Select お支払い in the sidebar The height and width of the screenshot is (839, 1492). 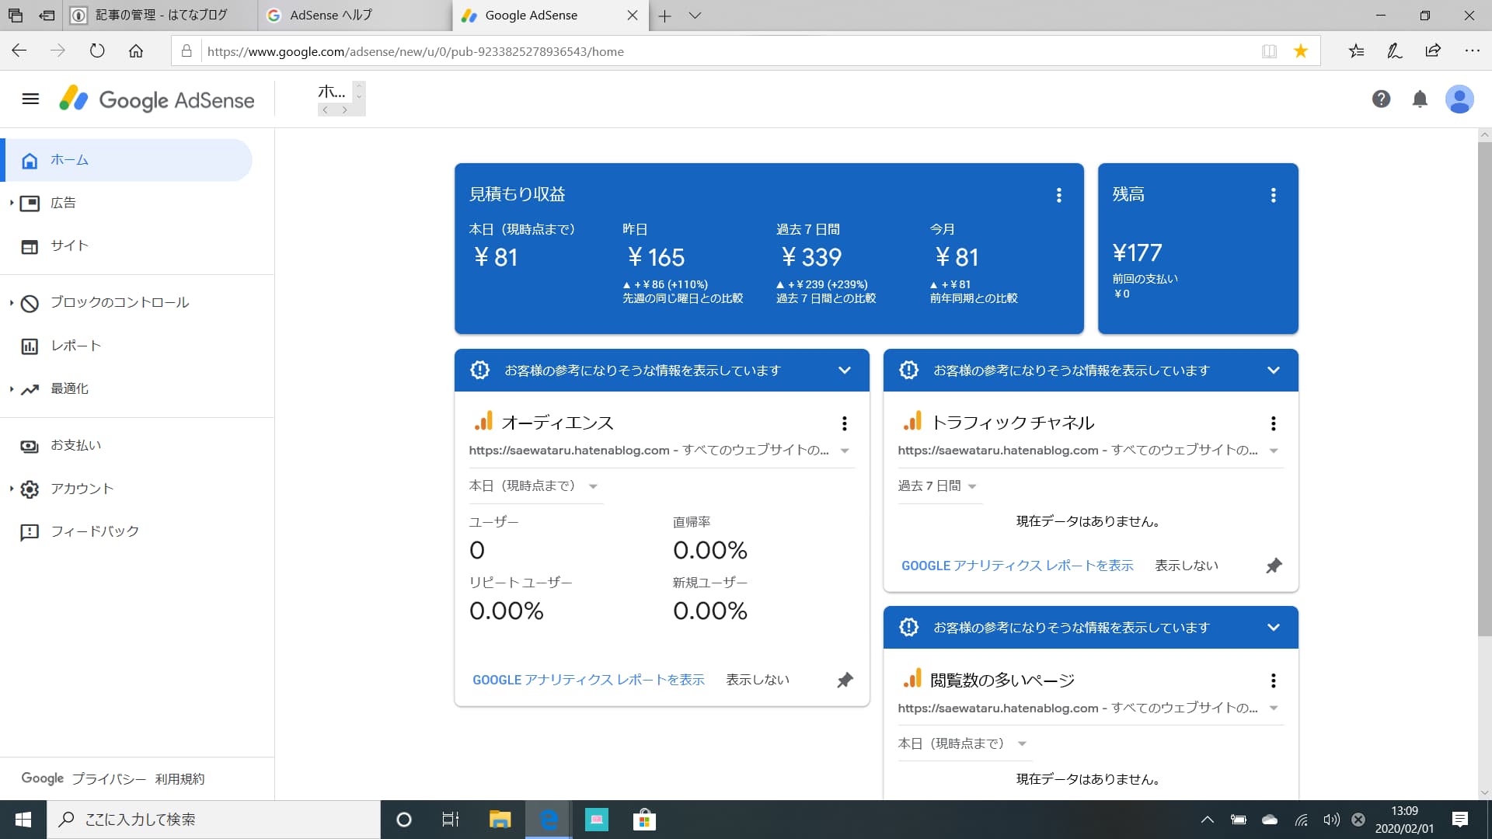click(75, 445)
